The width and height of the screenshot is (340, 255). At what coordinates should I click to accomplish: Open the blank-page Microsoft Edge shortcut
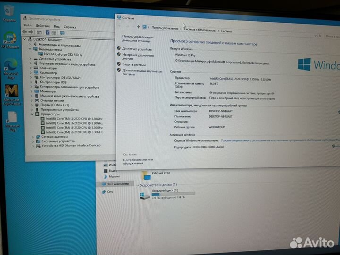(12, 121)
